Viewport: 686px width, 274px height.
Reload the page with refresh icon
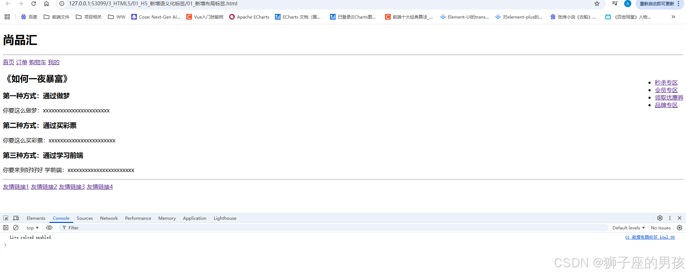pos(34,4)
